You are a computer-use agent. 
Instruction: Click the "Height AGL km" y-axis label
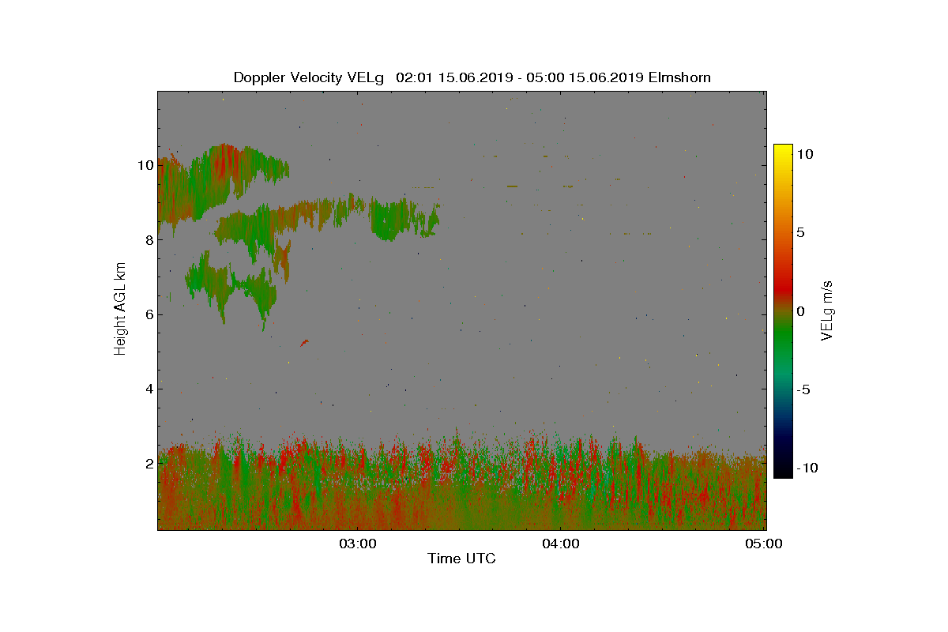click(120, 310)
